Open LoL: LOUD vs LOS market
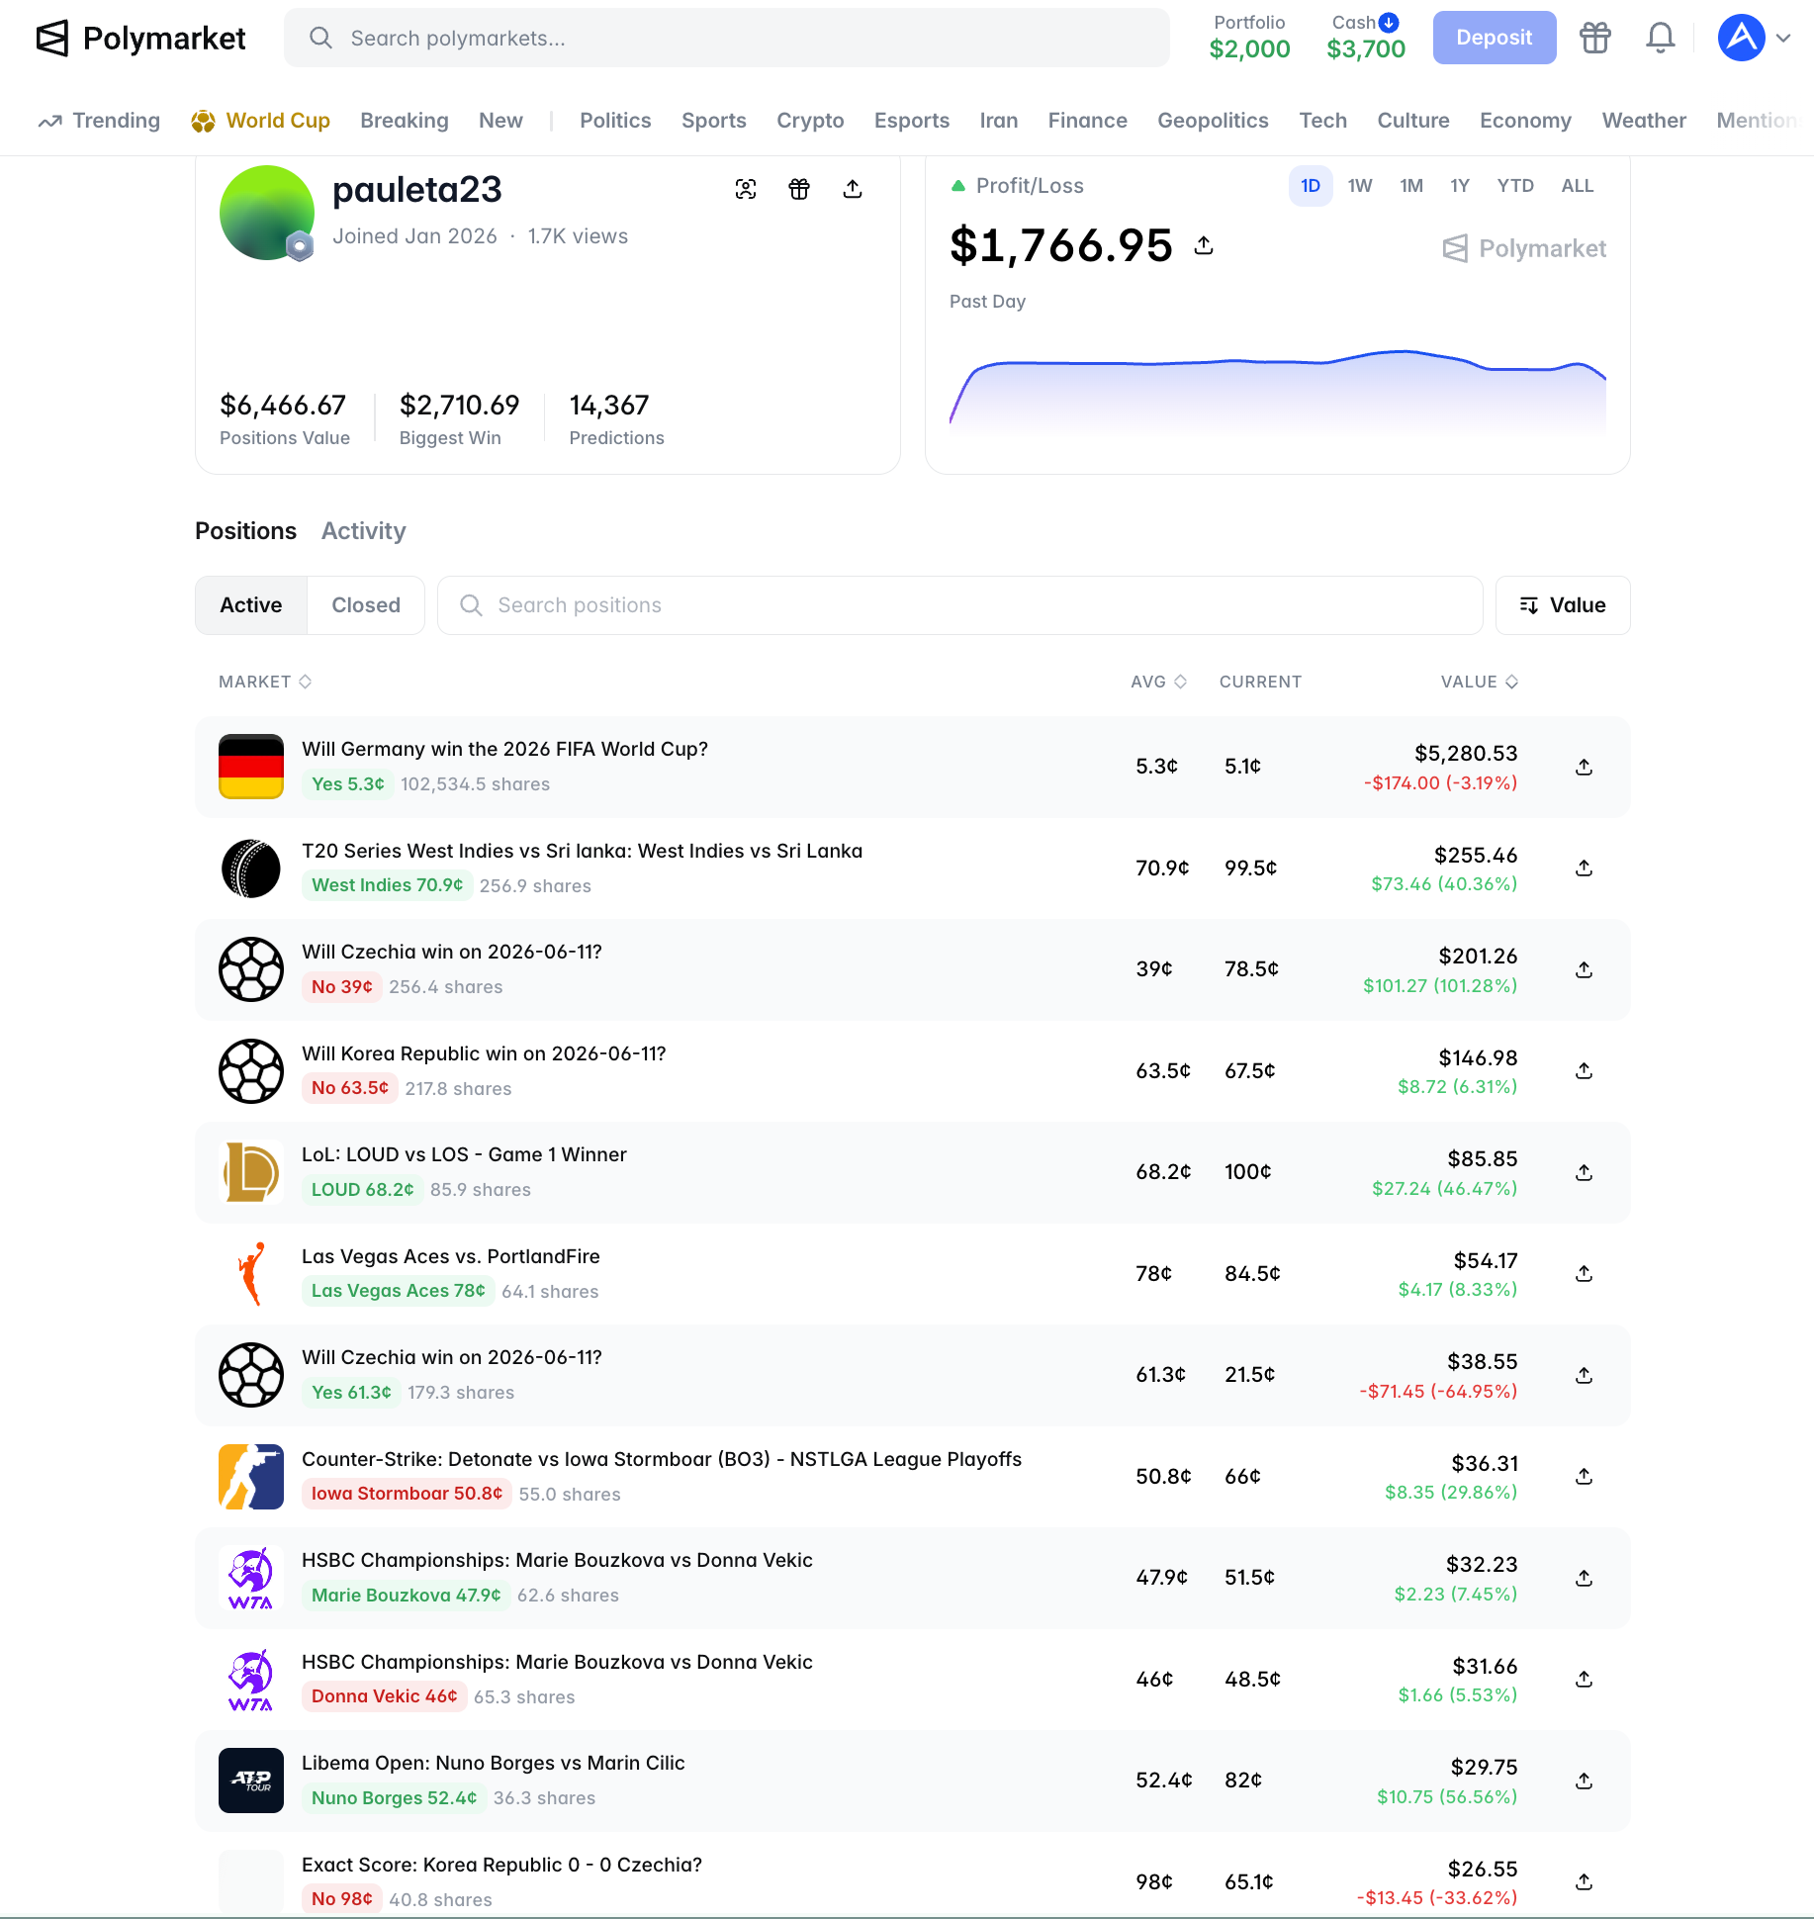The height and width of the screenshot is (1919, 1814). [x=464, y=1154]
